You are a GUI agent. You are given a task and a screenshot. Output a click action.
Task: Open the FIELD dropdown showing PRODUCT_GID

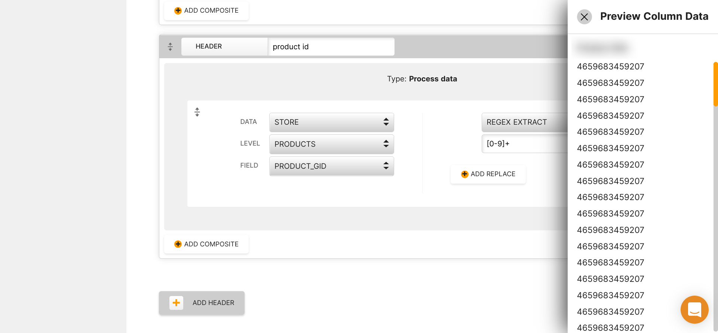pos(331,166)
